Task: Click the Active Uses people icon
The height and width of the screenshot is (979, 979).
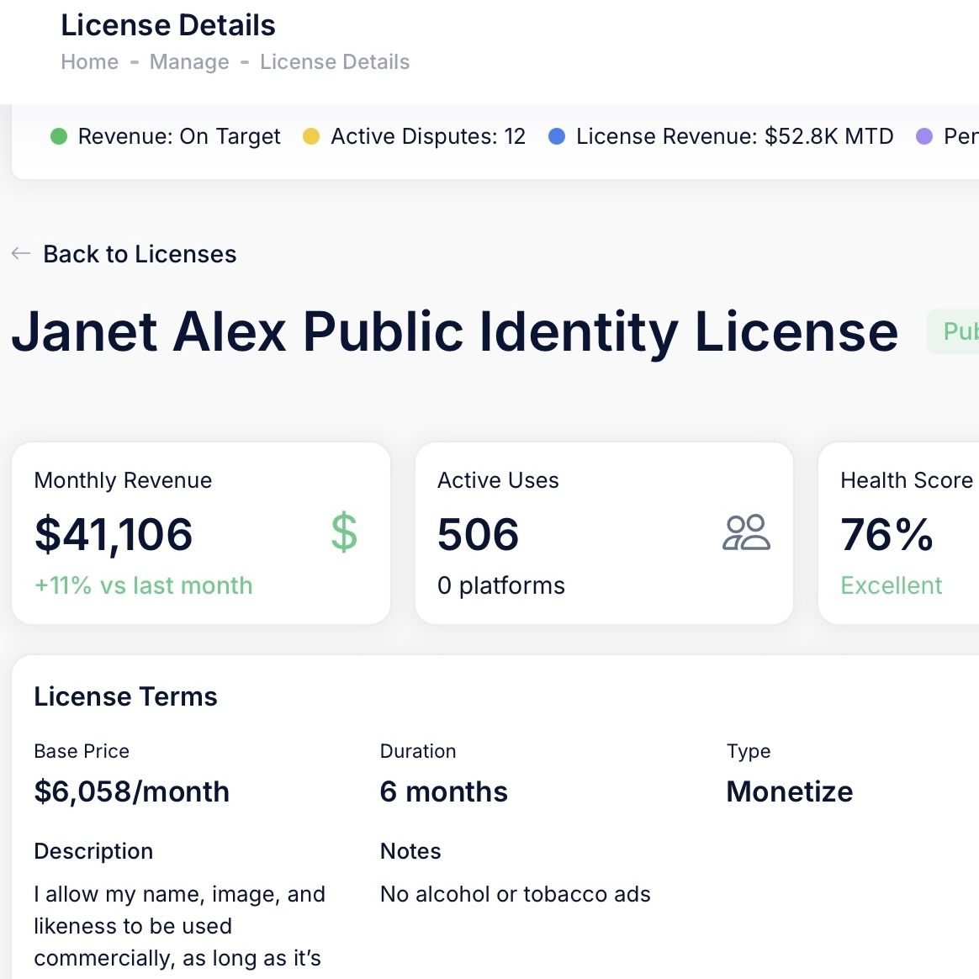Action: point(746,532)
